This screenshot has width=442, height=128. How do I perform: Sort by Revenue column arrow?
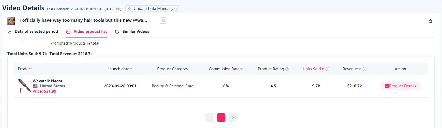pyautogui.click(x=360, y=69)
